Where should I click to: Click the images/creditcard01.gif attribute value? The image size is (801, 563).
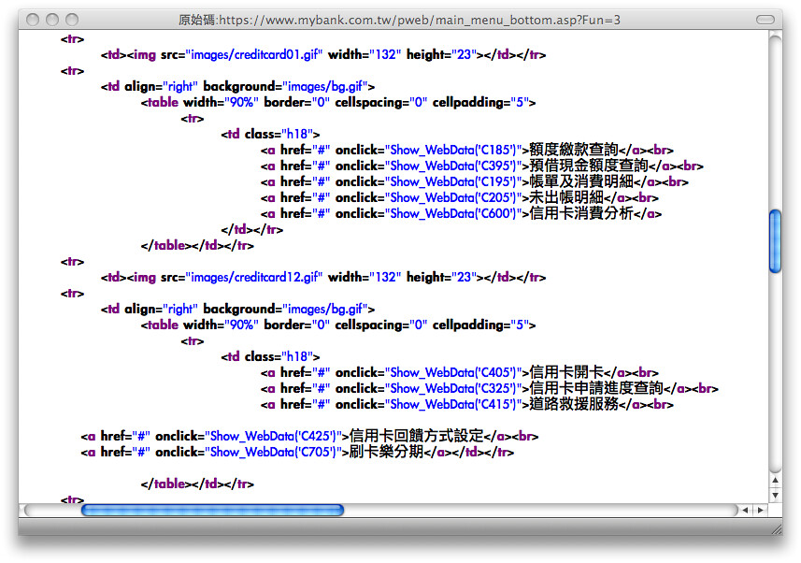253,54
